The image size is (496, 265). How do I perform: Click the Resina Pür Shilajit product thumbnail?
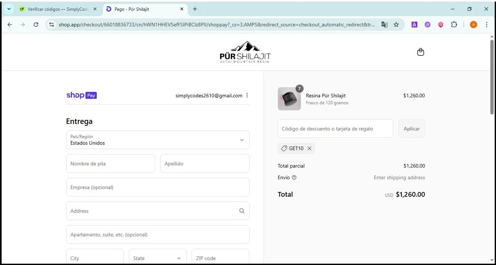click(x=289, y=99)
